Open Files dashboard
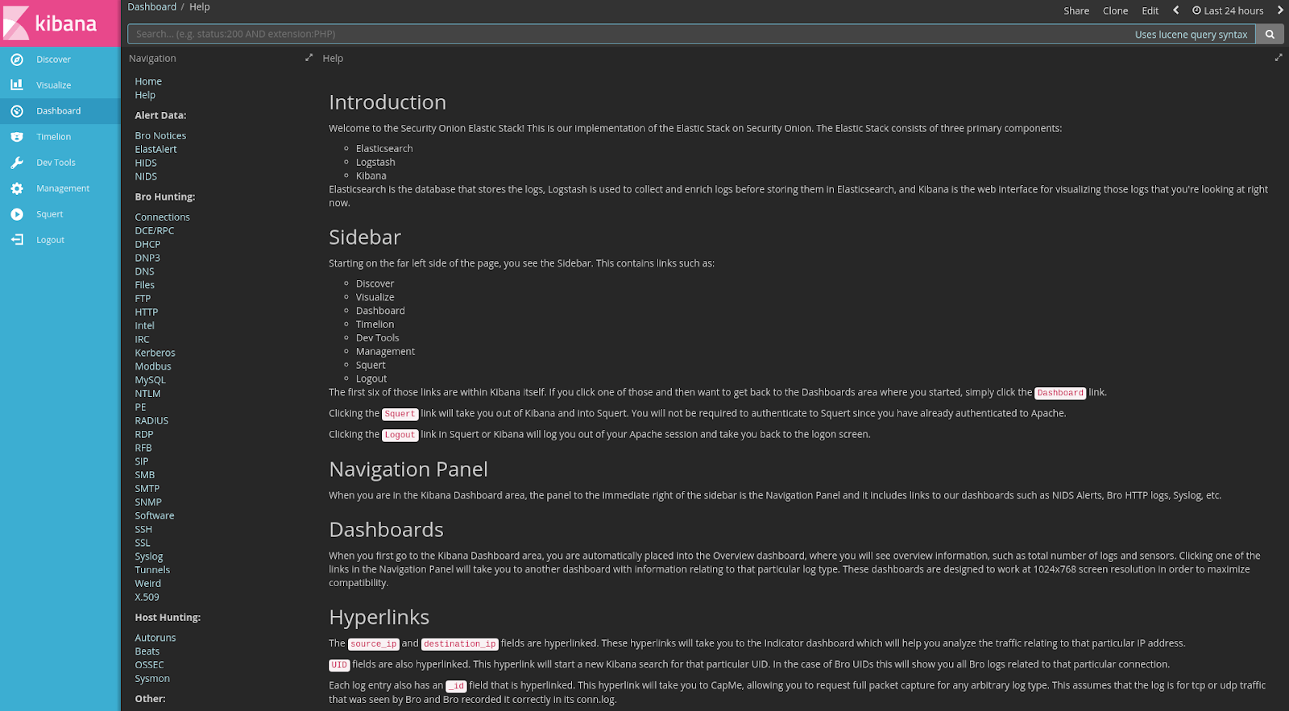The image size is (1289, 711). tap(144, 285)
